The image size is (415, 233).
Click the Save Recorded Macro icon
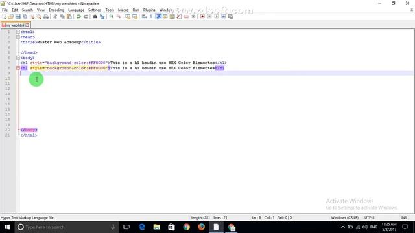coord(231,16)
